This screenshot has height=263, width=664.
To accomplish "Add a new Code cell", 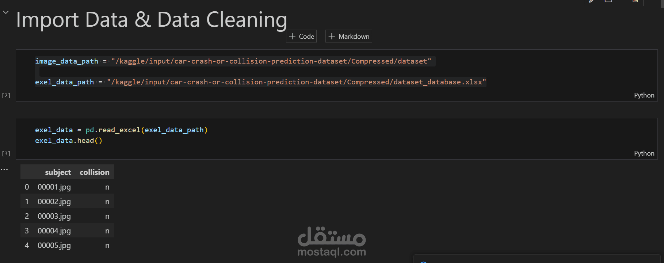I will pyautogui.click(x=302, y=37).
